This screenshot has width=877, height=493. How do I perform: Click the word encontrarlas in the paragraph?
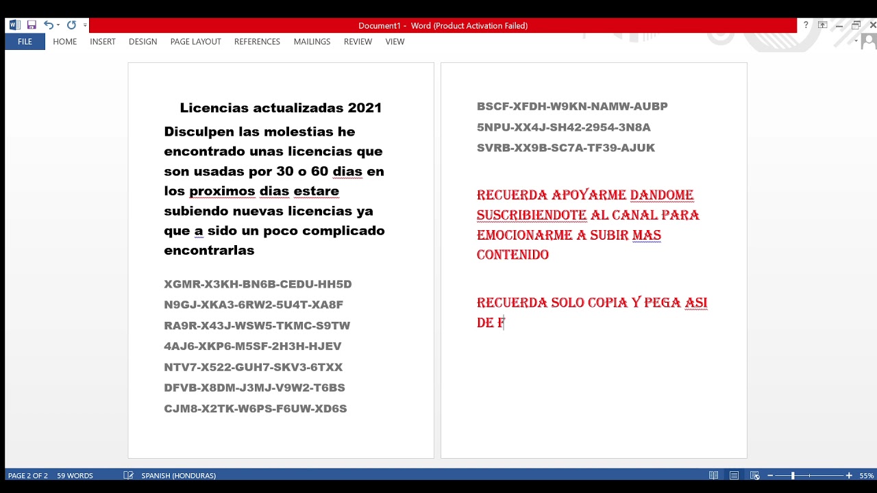[x=209, y=250]
